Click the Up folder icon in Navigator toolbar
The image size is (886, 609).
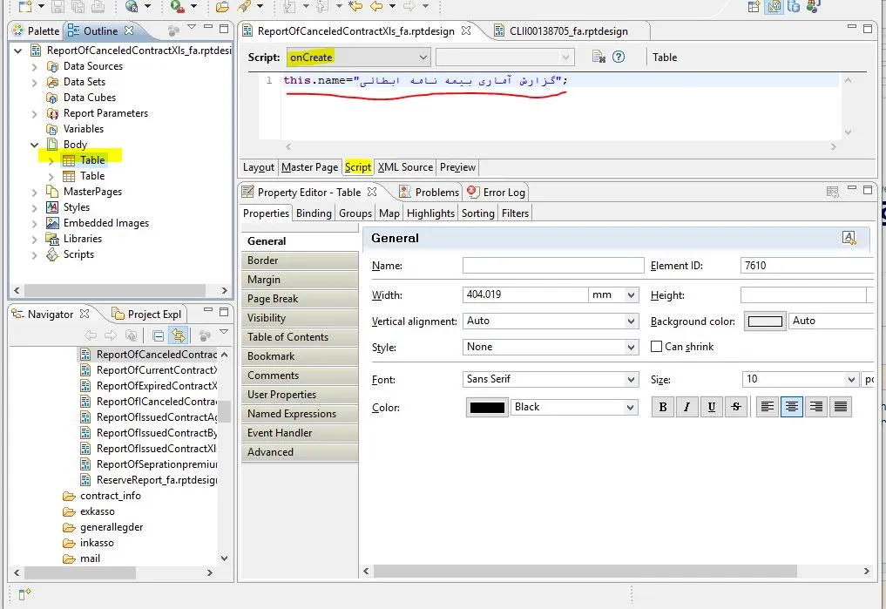(131, 335)
